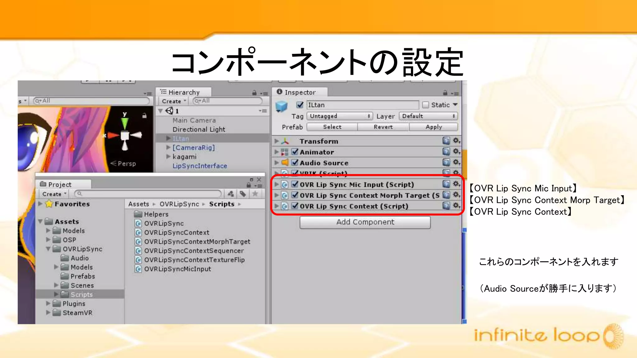
Task: Disable the Audio Source component checkbox
Action: [295, 163]
